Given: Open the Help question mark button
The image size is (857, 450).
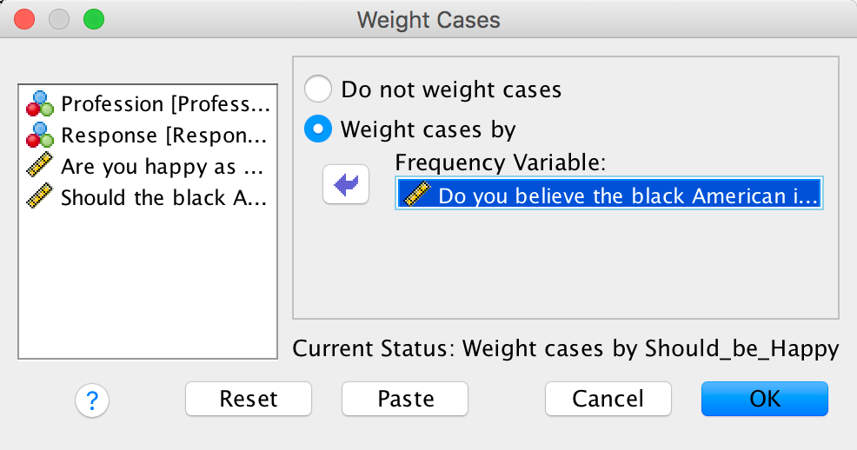Looking at the screenshot, I should pyautogui.click(x=92, y=399).
